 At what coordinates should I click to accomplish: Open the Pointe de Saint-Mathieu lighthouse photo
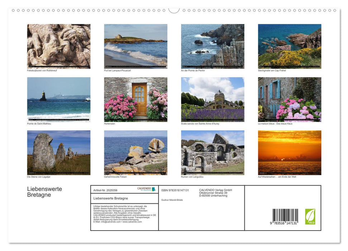[59, 99]
